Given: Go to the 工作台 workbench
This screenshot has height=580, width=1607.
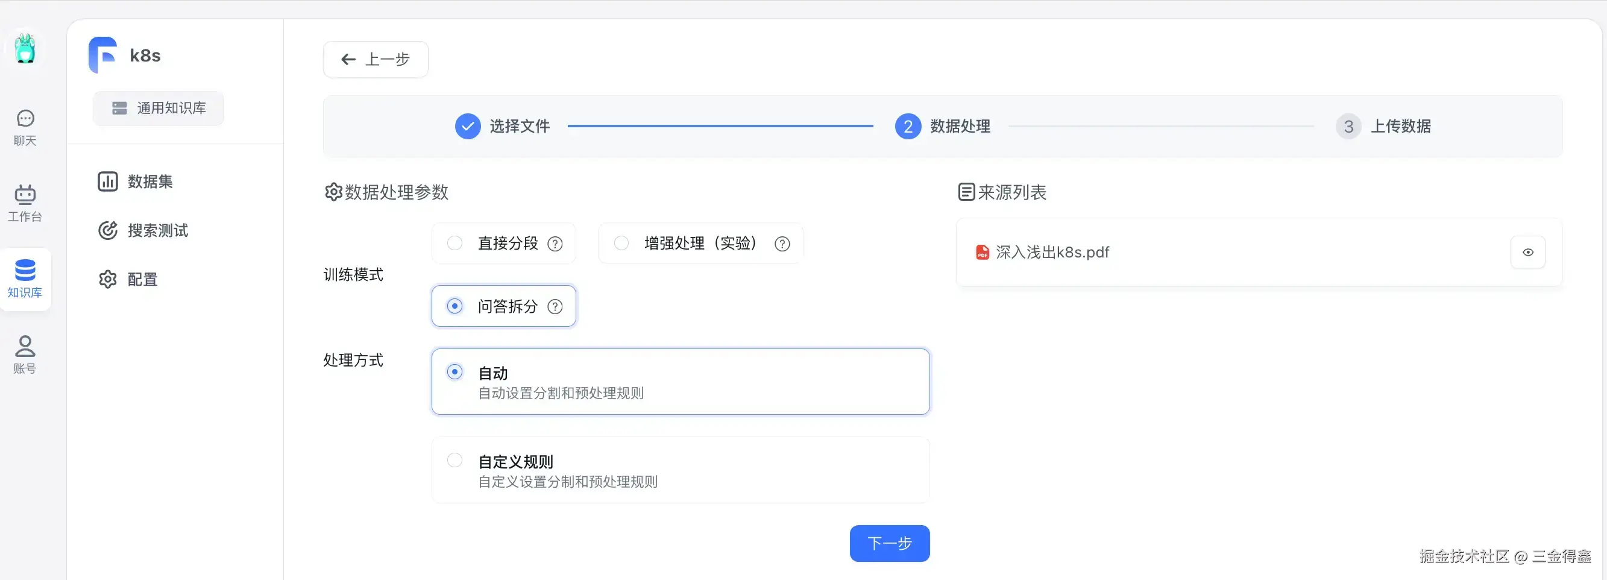Looking at the screenshot, I should (25, 203).
